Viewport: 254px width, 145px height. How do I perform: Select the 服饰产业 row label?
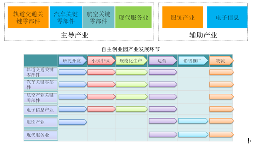(x=40, y=122)
